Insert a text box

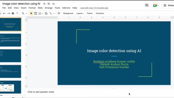point(36,13)
